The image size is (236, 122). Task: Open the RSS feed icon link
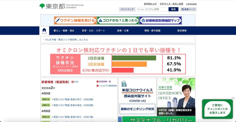[75, 82]
